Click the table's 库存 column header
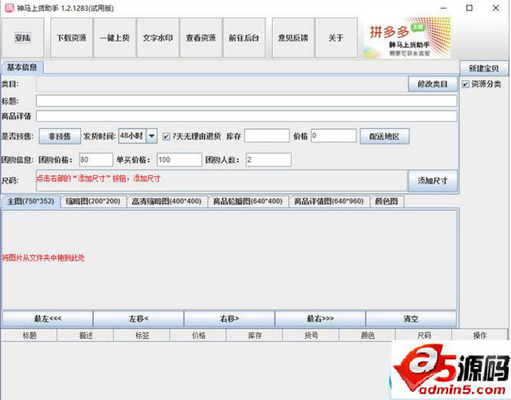The height and width of the screenshot is (400, 511). tap(255, 336)
